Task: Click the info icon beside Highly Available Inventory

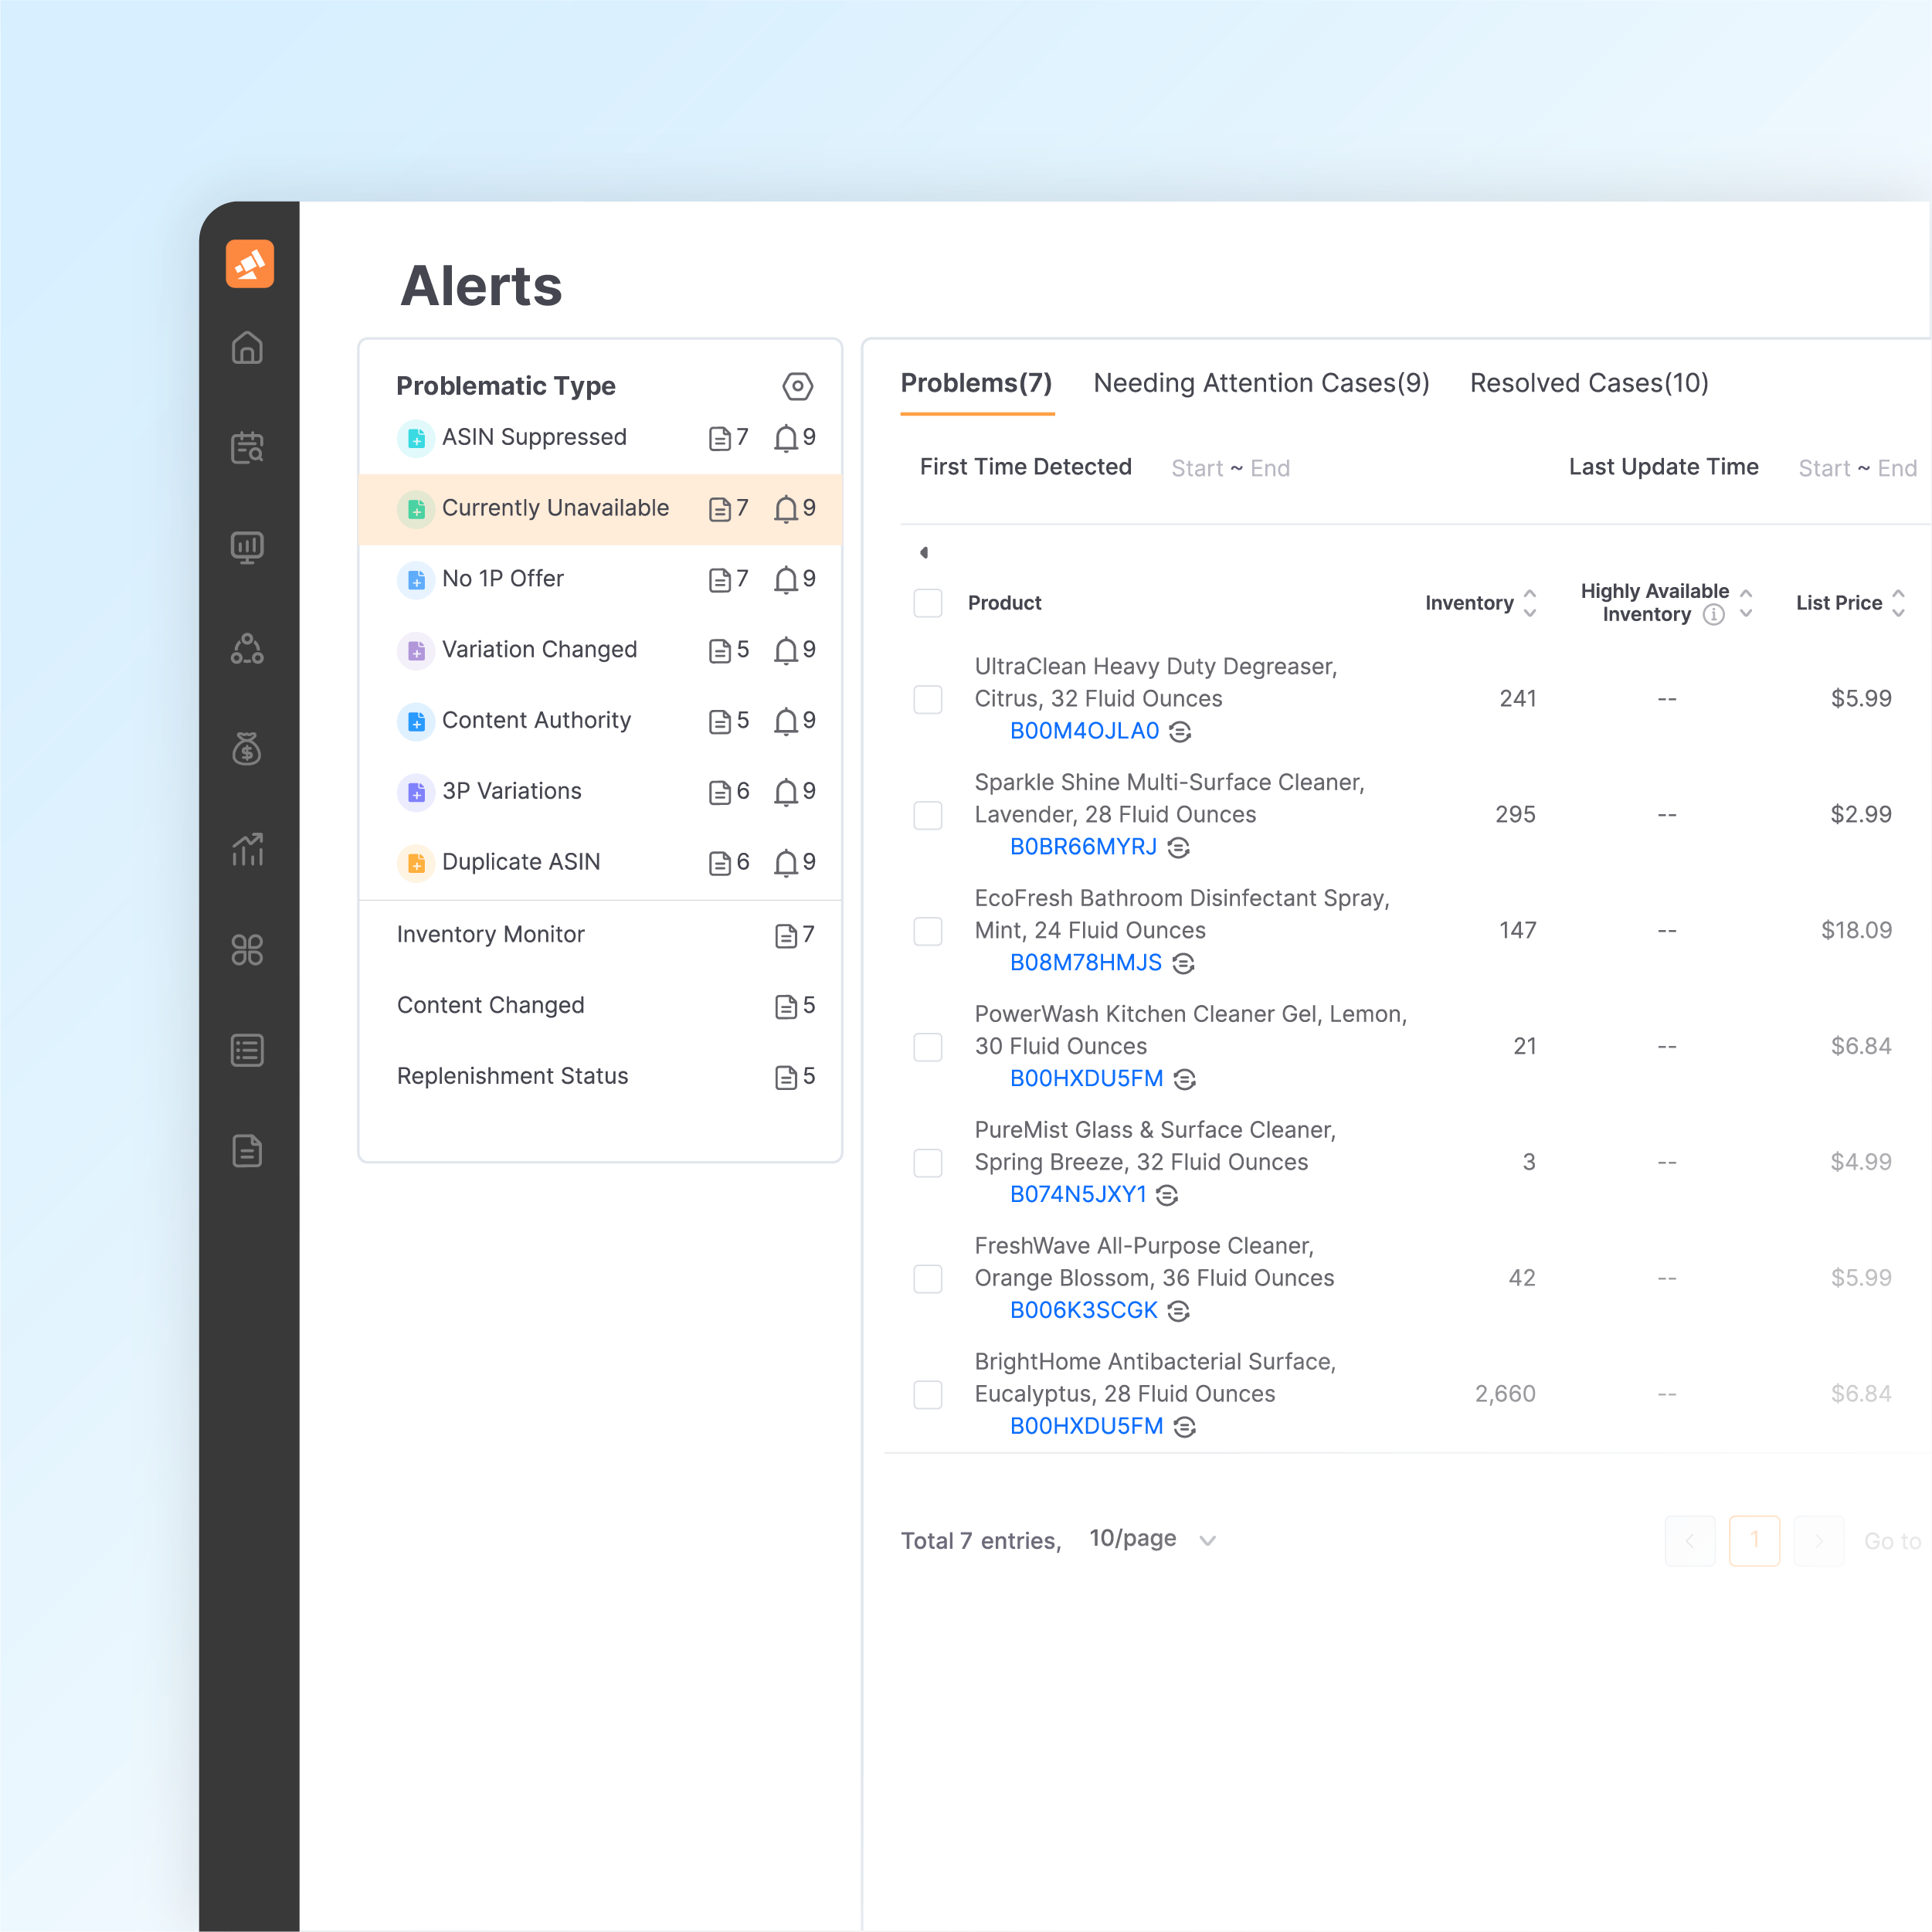Action: click(x=1713, y=615)
